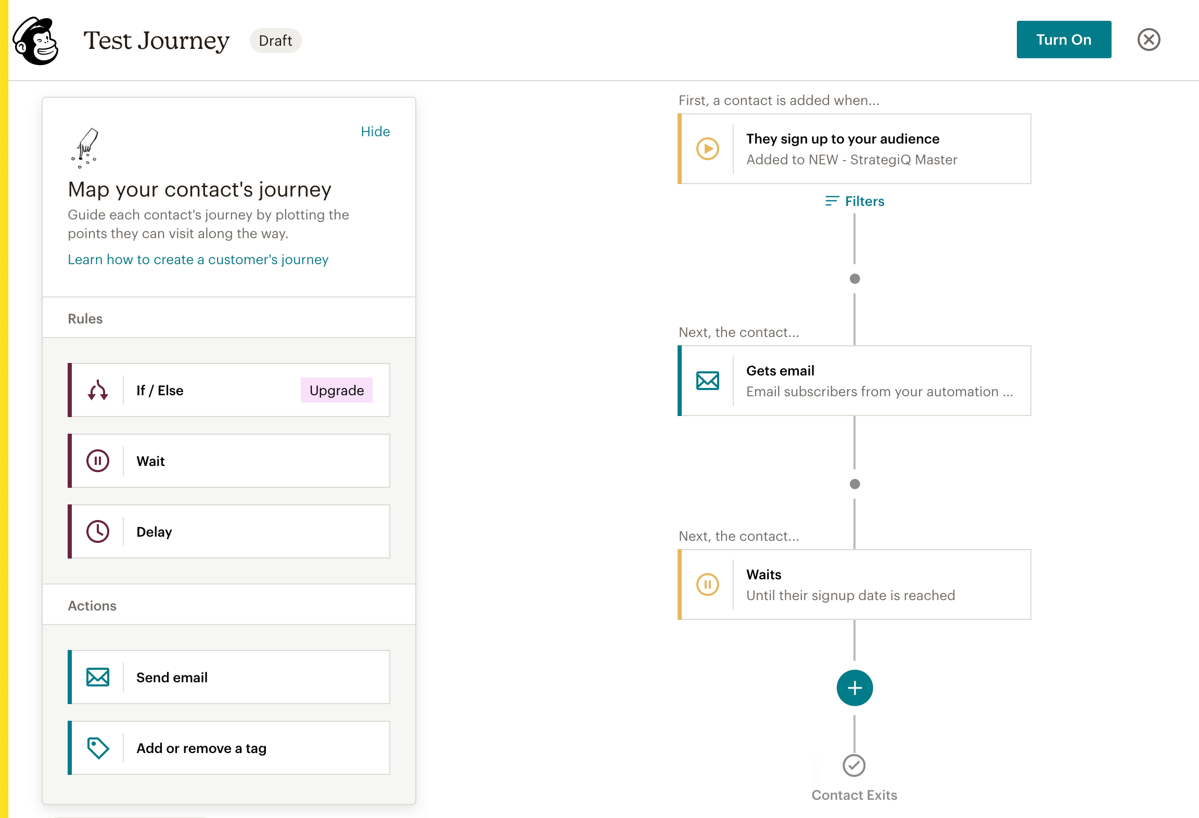1199x818 pixels.
Task: Click the Add or remove a tag icon
Action: [x=98, y=748]
